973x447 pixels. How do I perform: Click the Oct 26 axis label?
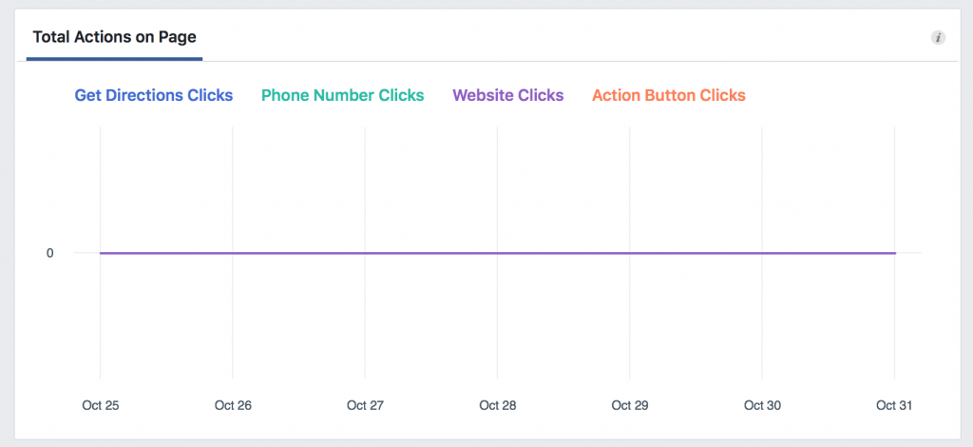pos(233,405)
